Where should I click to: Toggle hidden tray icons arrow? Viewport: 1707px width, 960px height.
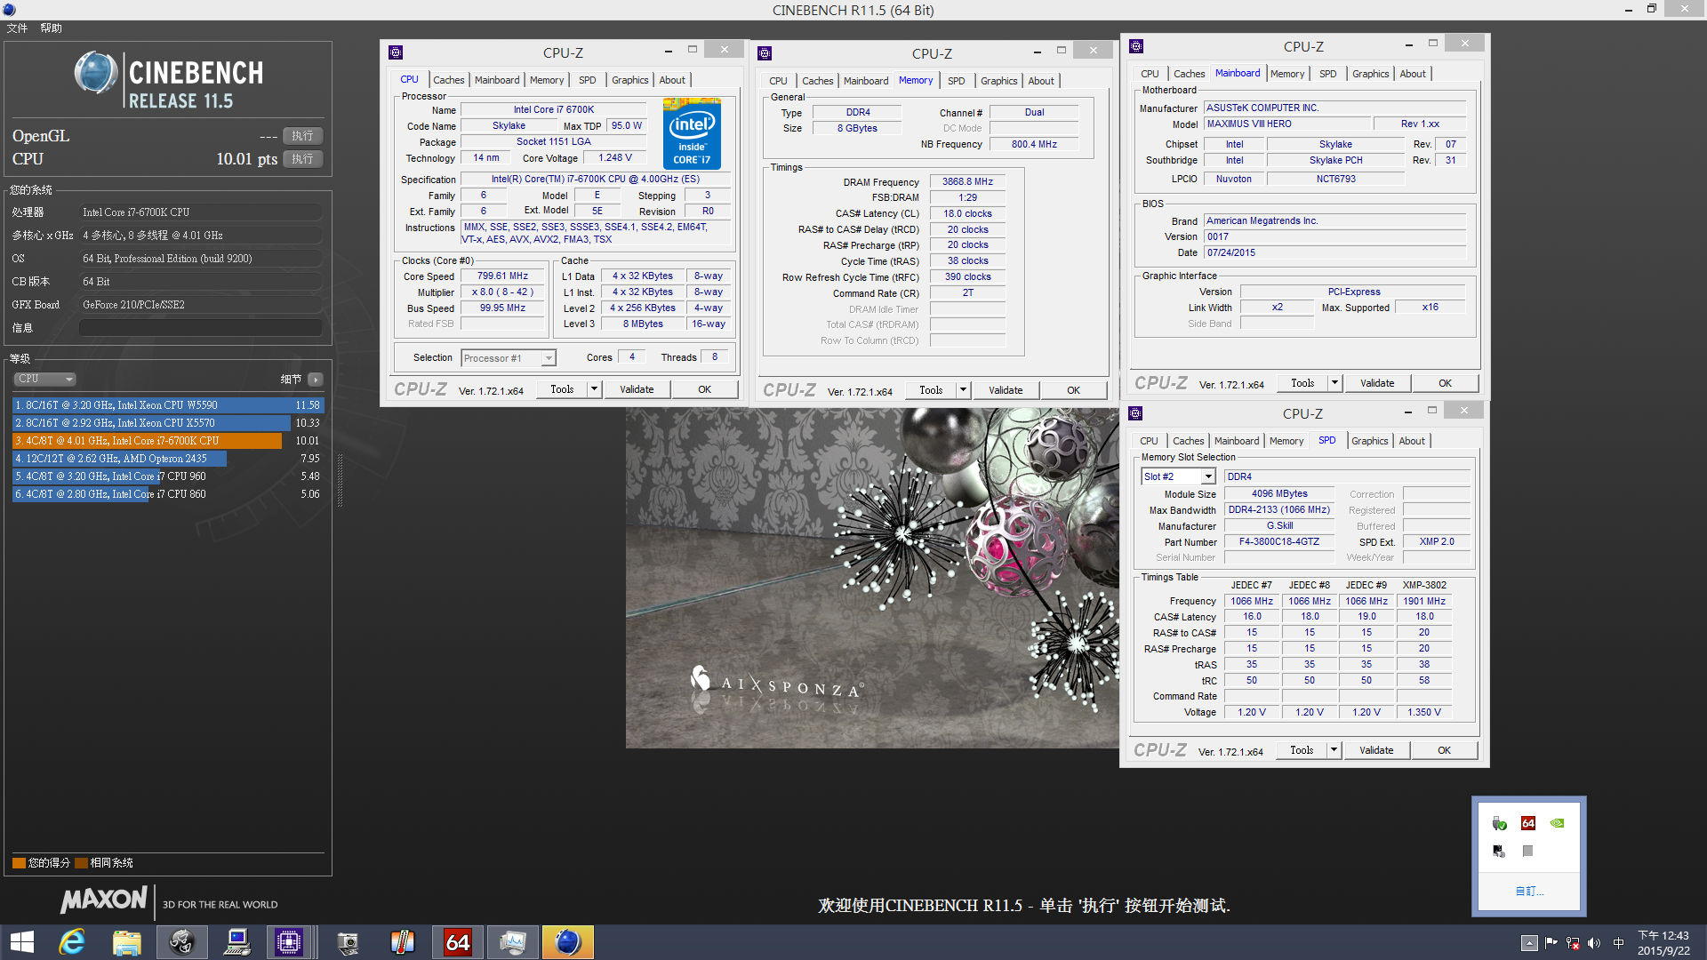(1529, 943)
